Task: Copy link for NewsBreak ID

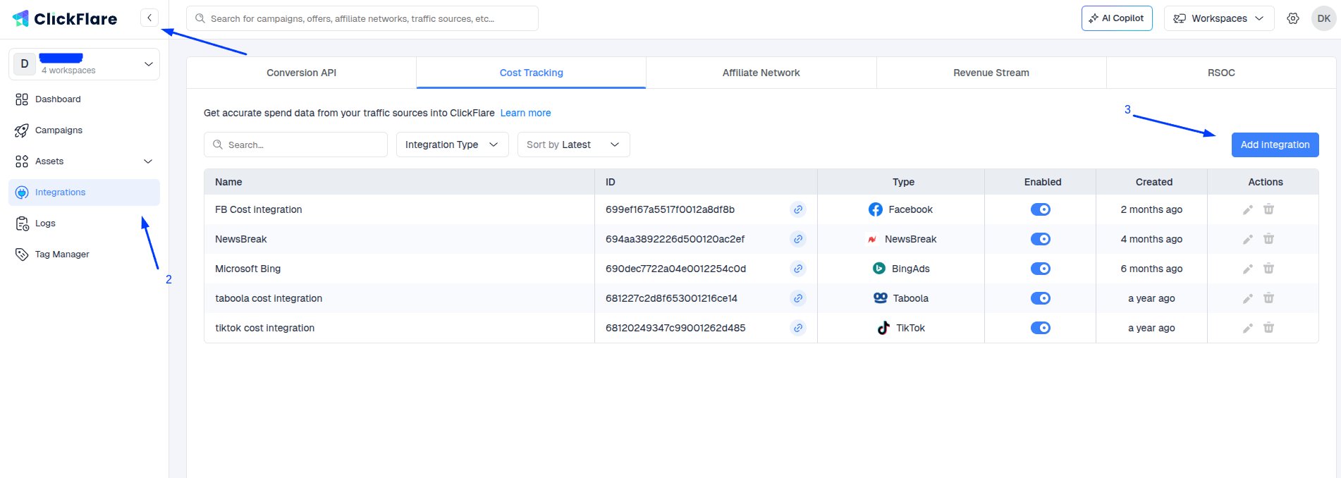Action: [x=798, y=239]
